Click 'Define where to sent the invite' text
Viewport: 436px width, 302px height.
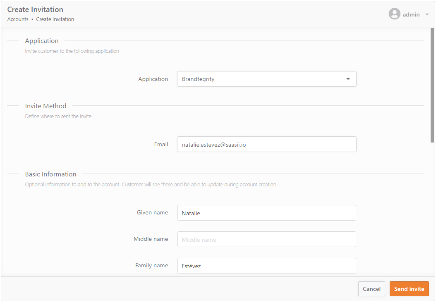58,117
